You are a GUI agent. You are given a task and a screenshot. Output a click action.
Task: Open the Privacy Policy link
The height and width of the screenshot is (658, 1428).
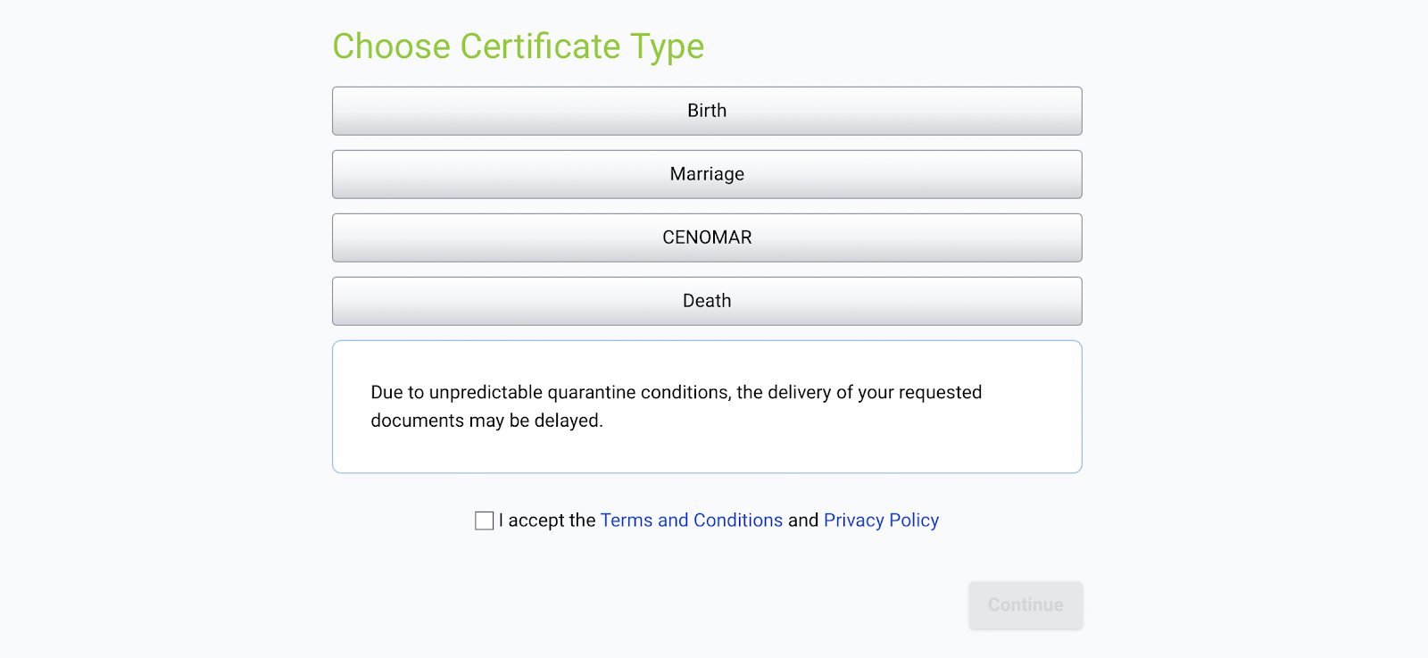tap(881, 521)
